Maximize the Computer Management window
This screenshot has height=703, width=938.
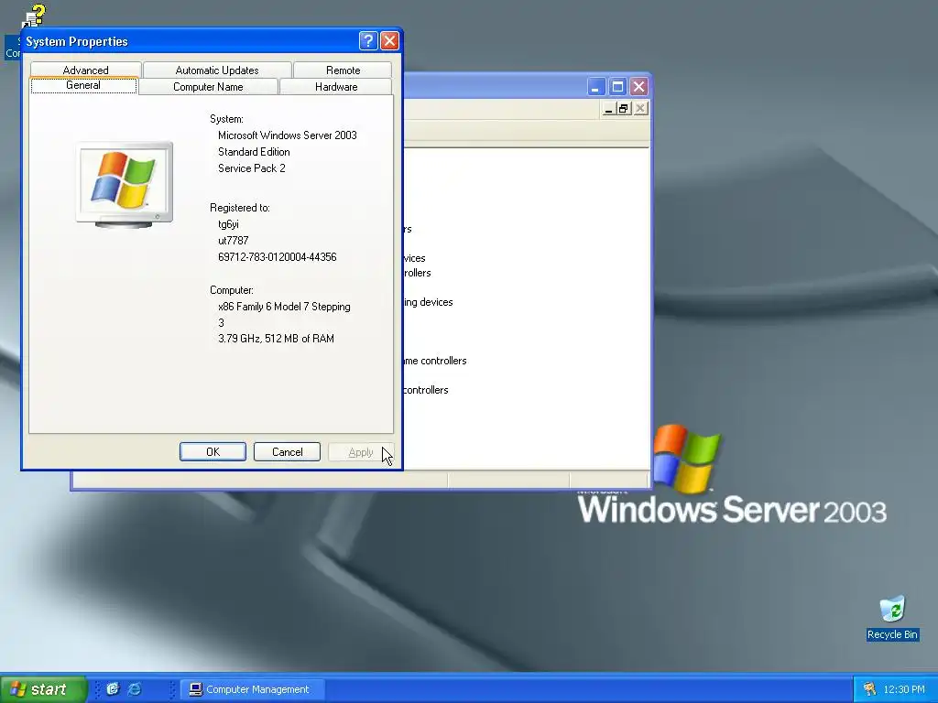coord(617,87)
